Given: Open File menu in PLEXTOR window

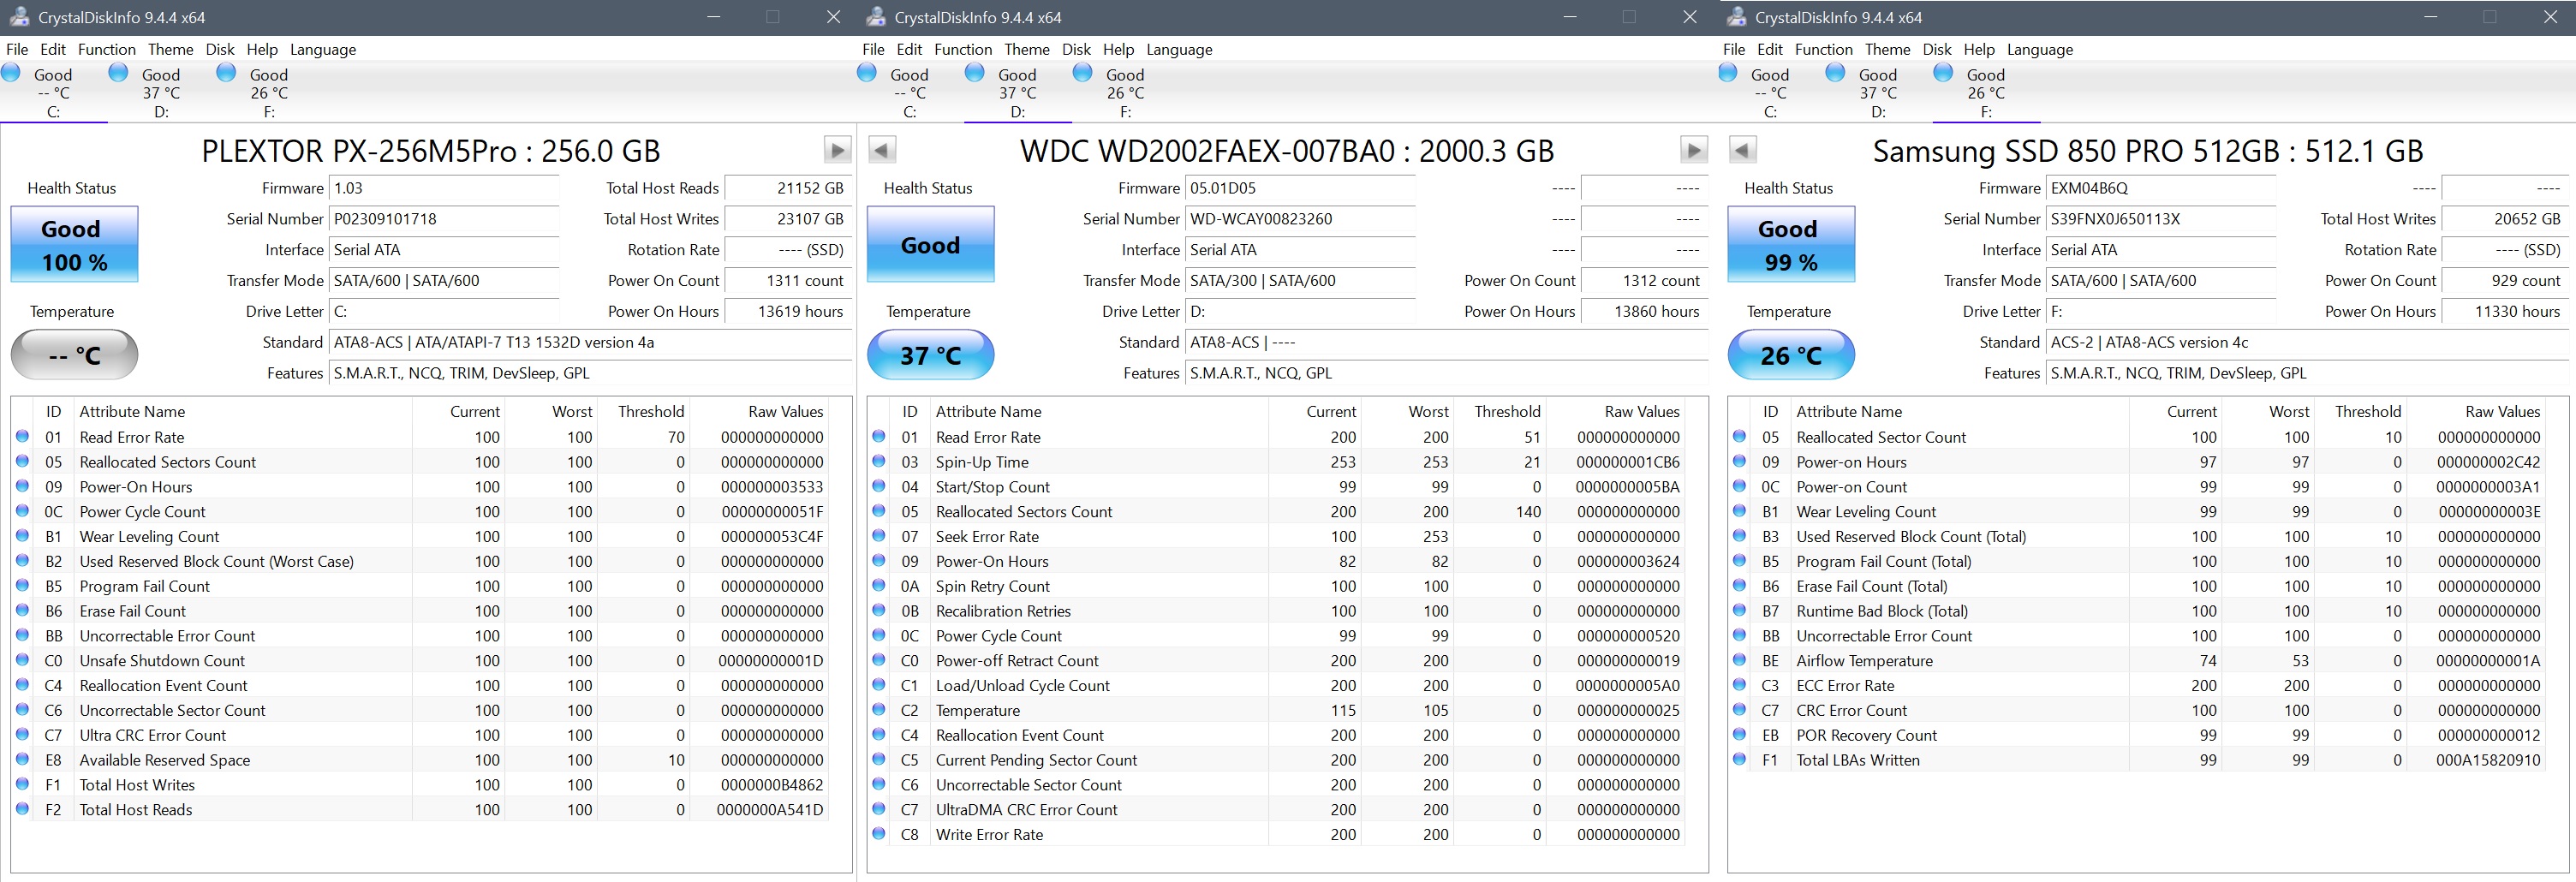Looking at the screenshot, I should pos(17,49).
